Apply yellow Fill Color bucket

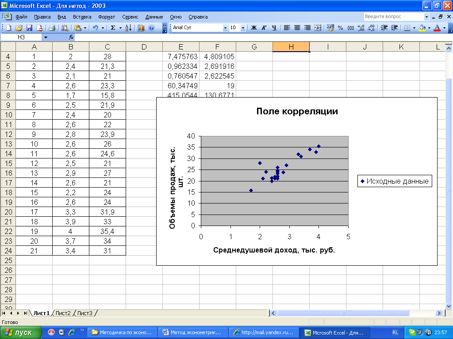[422, 28]
